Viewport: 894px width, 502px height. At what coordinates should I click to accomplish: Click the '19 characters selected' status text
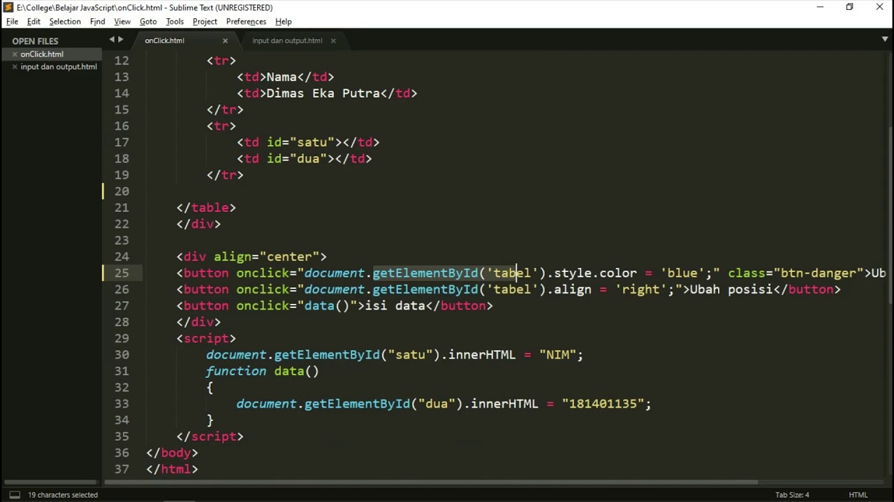(63, 495)
